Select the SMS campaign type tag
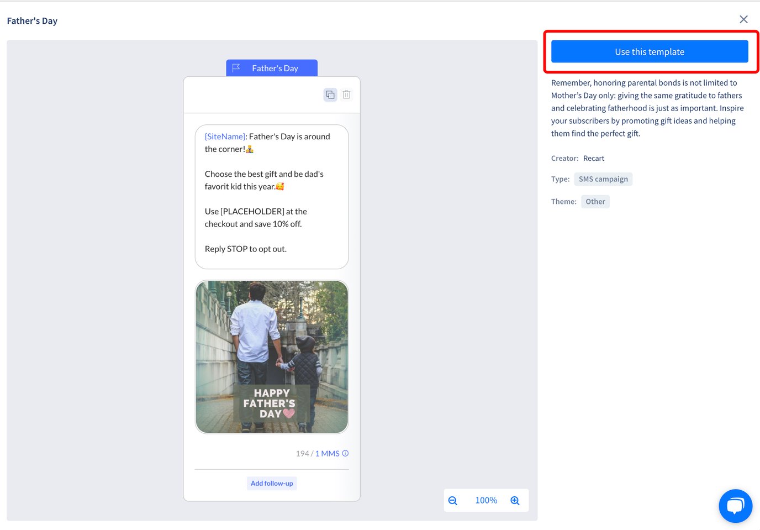 pos(603,179)
